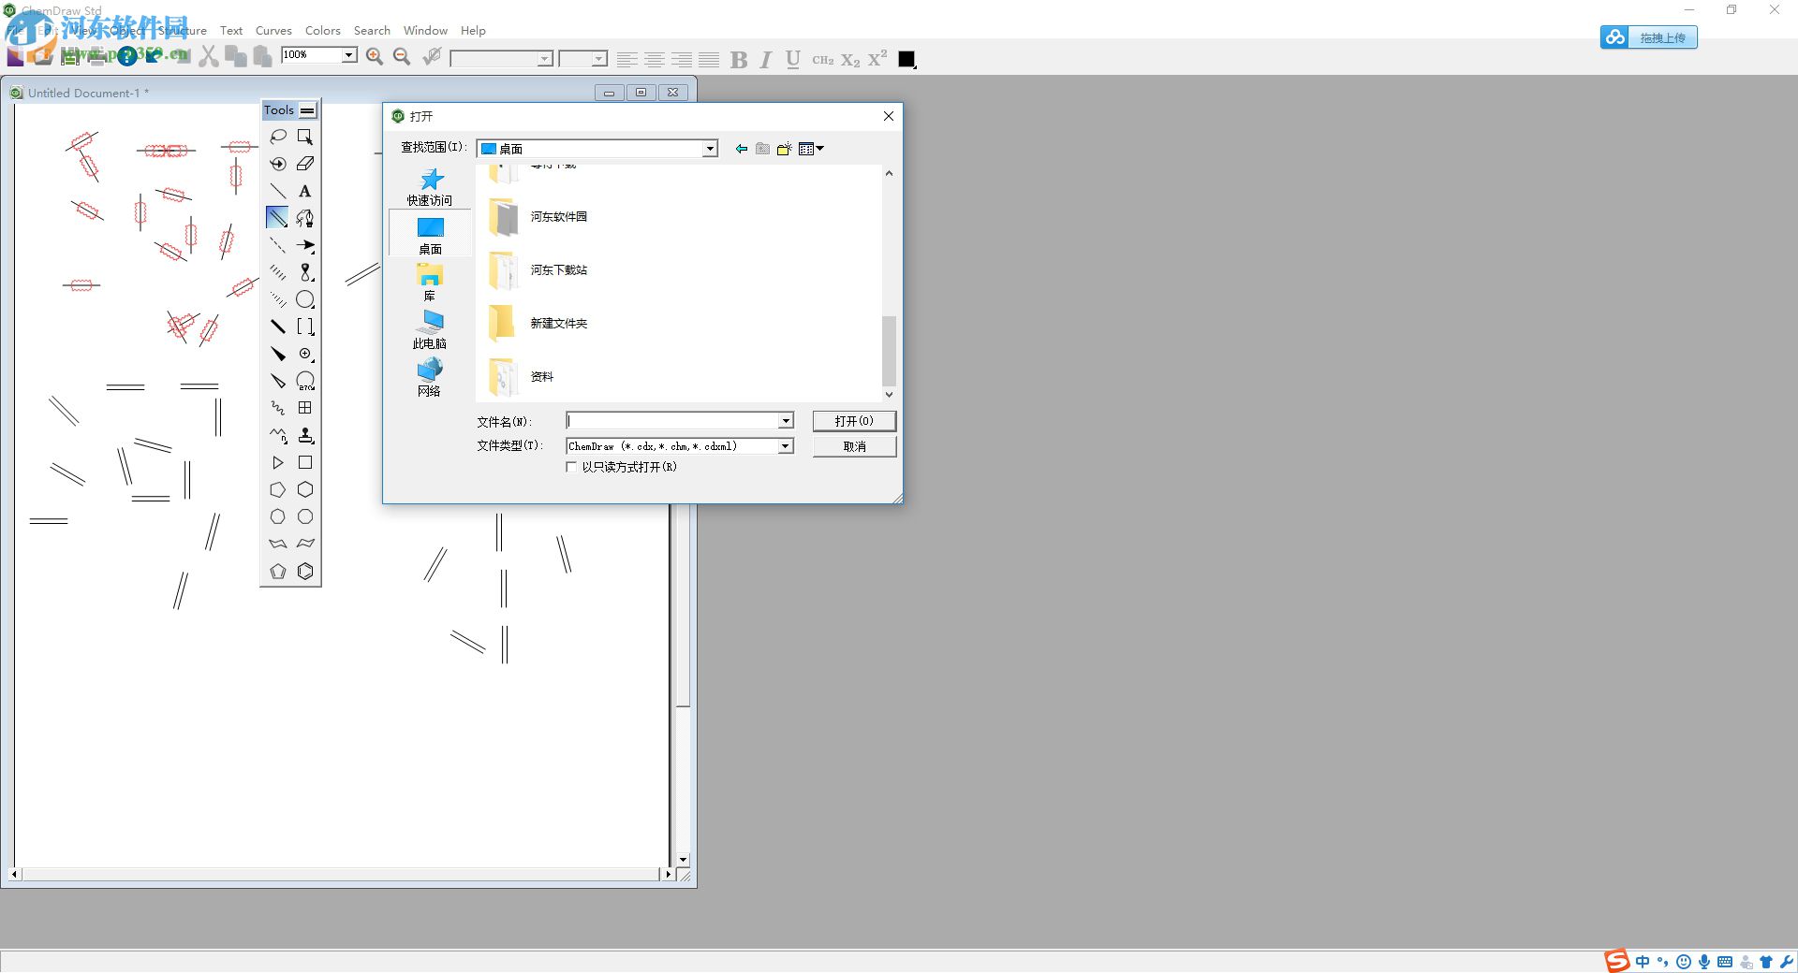Screen dimensions: 1798x973
Task: Select Cyclohexane Chair ring left variant
Action: pos(278,544)
